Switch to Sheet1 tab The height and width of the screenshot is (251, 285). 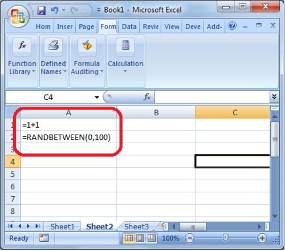[x=62, y=226]
